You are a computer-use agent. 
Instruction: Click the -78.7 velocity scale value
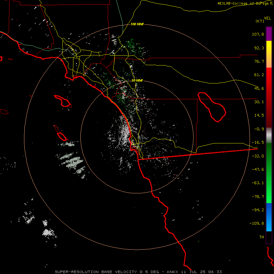click(x=258, y=197)
